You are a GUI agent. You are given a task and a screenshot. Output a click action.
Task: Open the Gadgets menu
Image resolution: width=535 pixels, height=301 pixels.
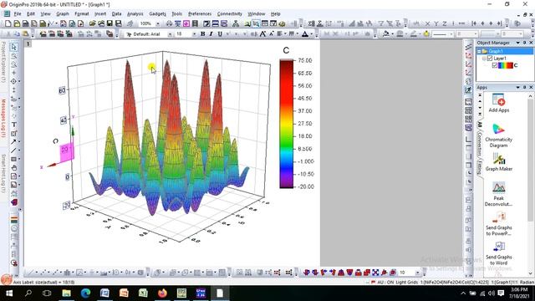click(x=157, y=14)
